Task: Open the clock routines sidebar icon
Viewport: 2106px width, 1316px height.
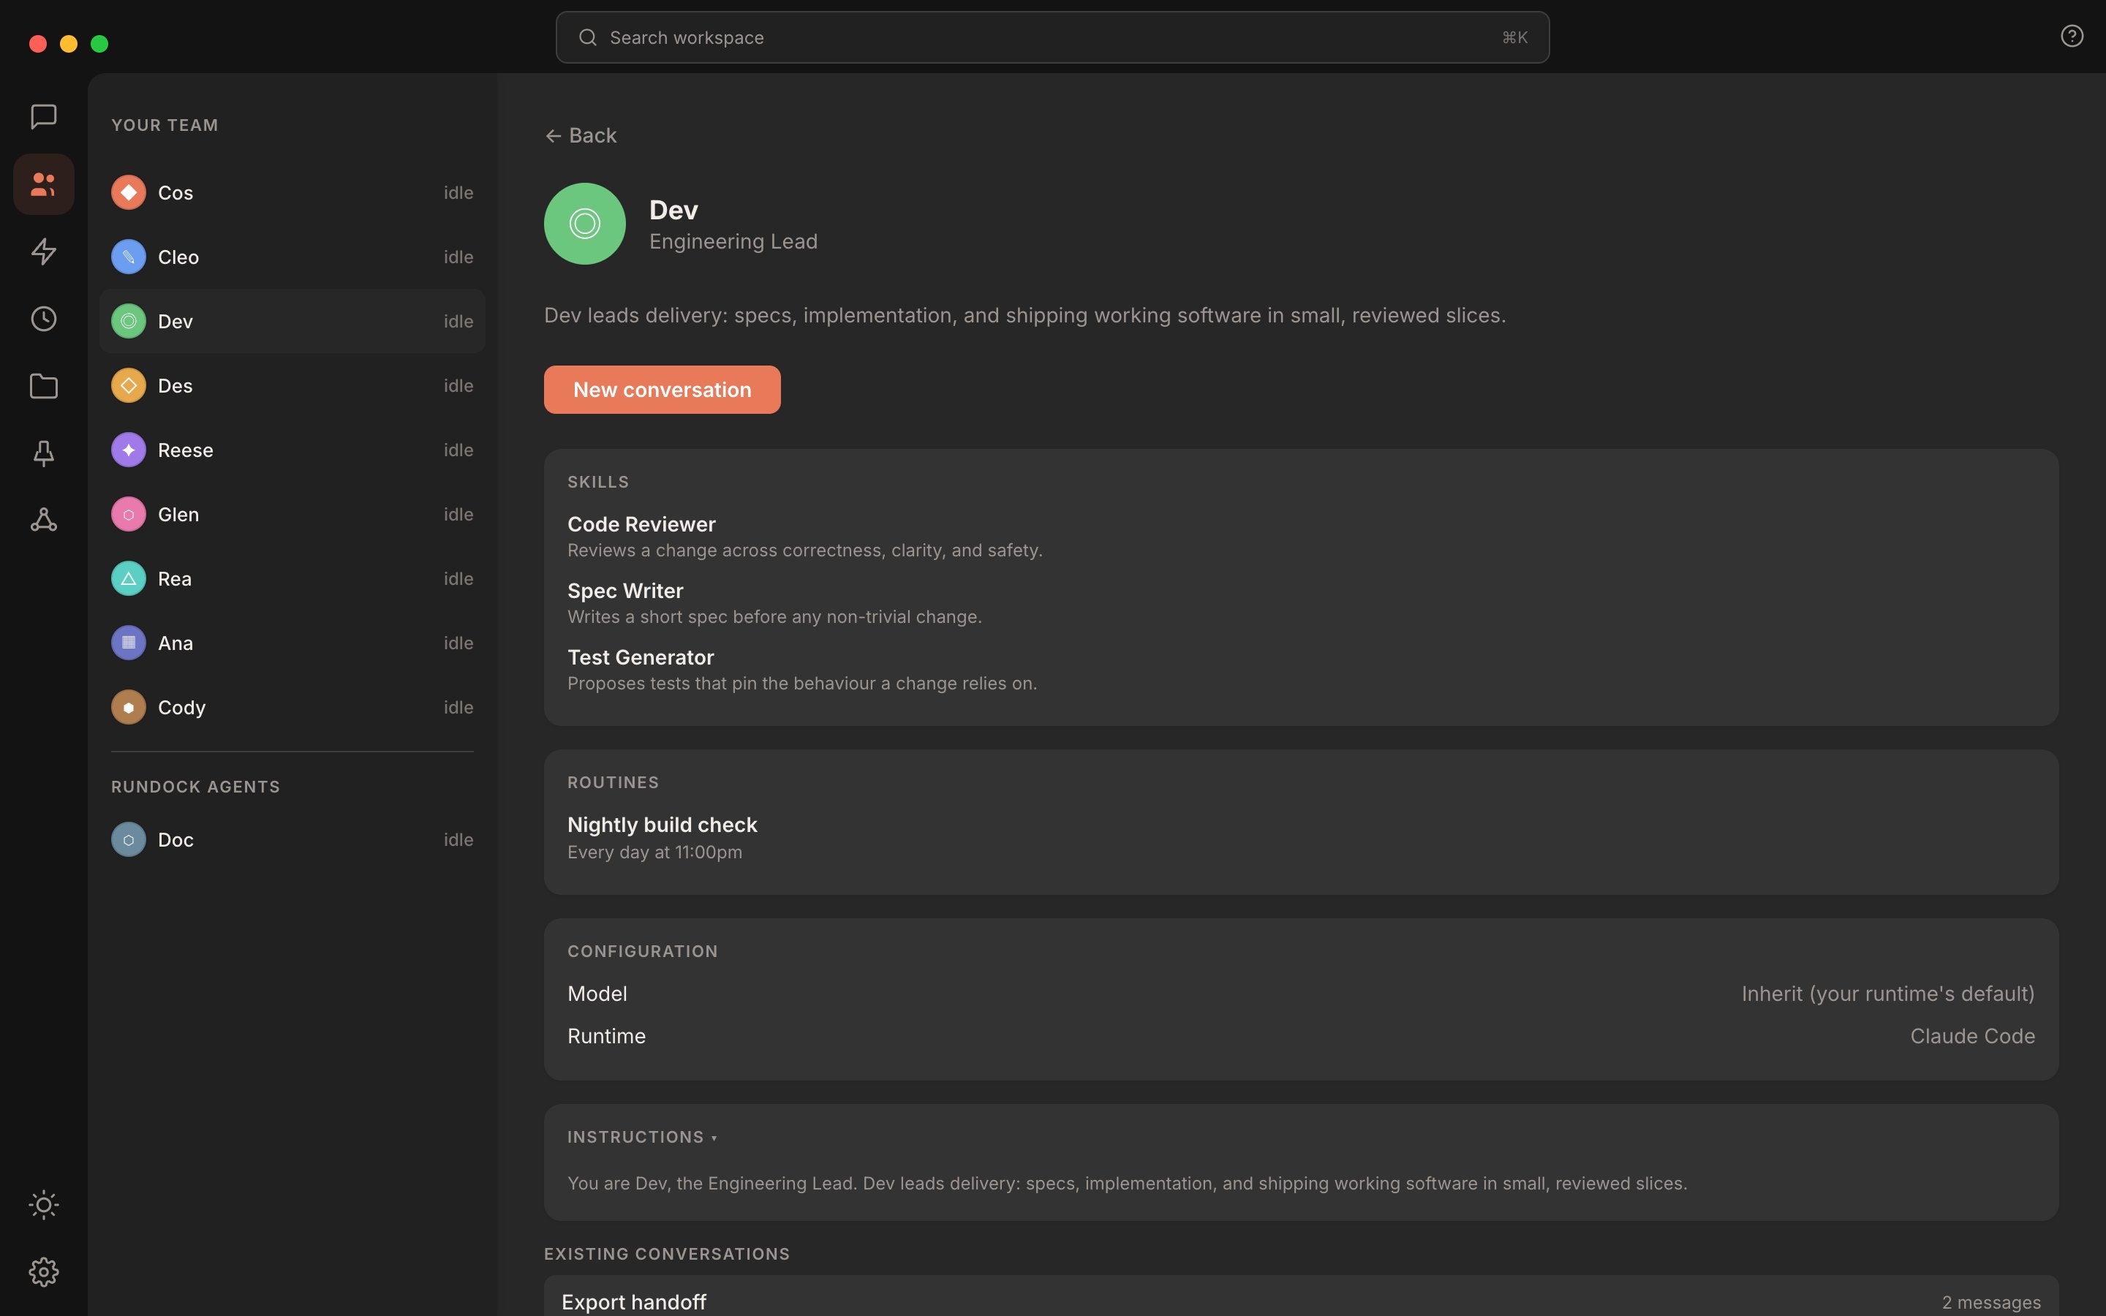Action: tap(44, 319)
